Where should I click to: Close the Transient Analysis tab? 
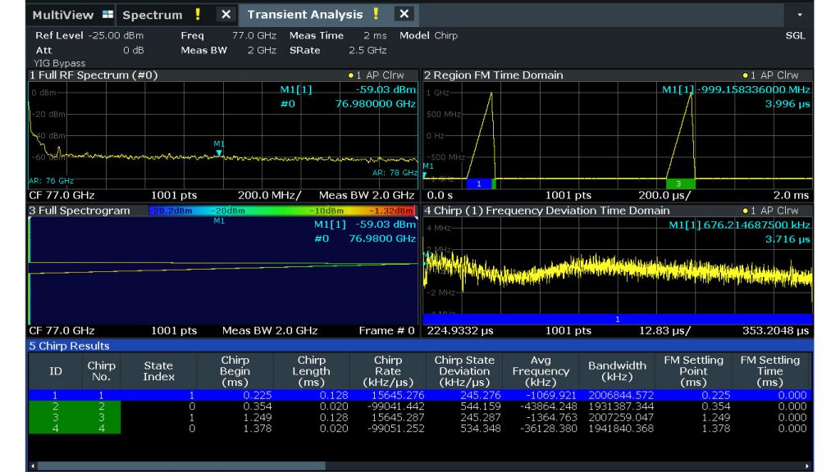pyautogui.click(x=404, y=15)
